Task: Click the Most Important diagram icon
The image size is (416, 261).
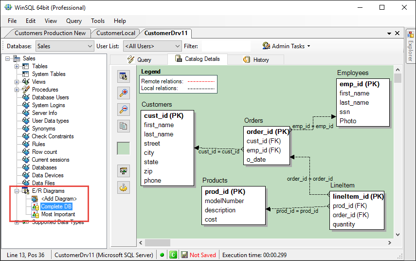Action: (x=35, y=214)
